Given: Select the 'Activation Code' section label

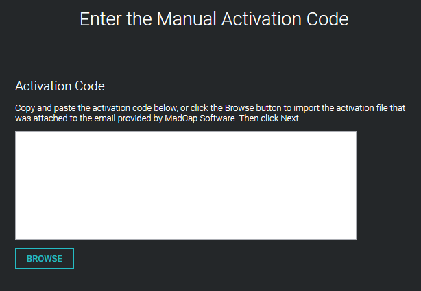Looking at the screenshot, I should (x=60, y=86).
